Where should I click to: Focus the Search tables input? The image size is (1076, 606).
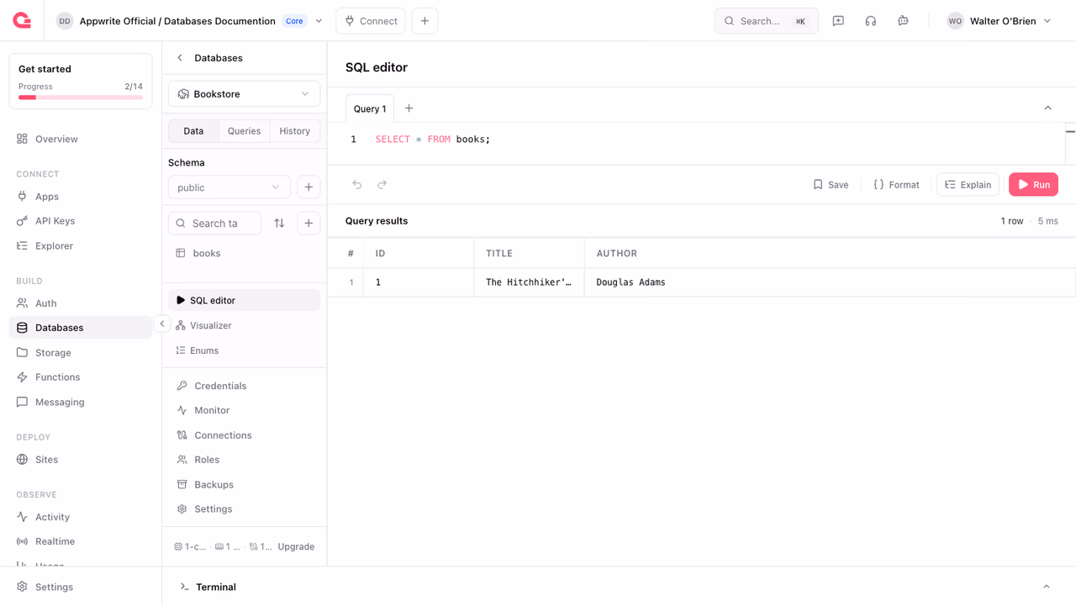[x=215, y=223]
